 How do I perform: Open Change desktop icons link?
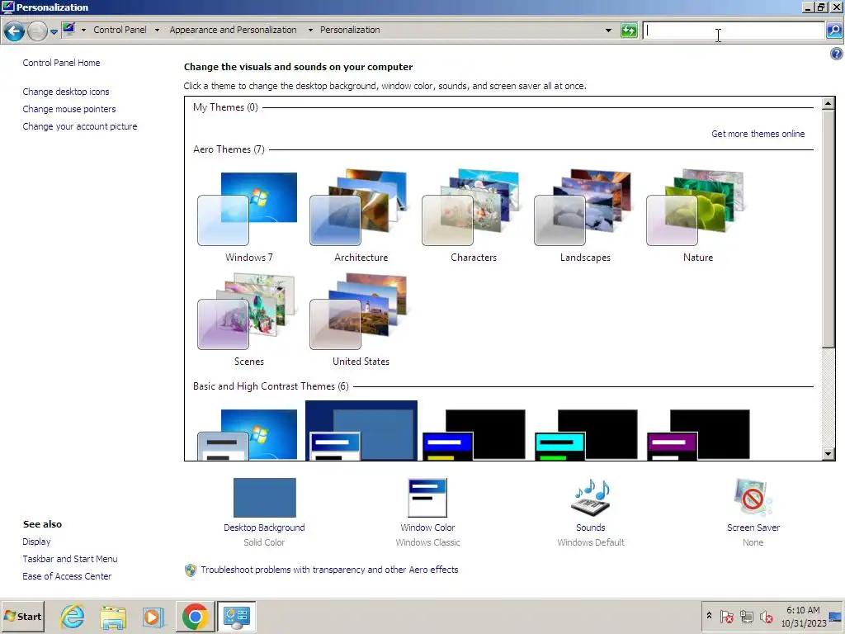point(66,92)
